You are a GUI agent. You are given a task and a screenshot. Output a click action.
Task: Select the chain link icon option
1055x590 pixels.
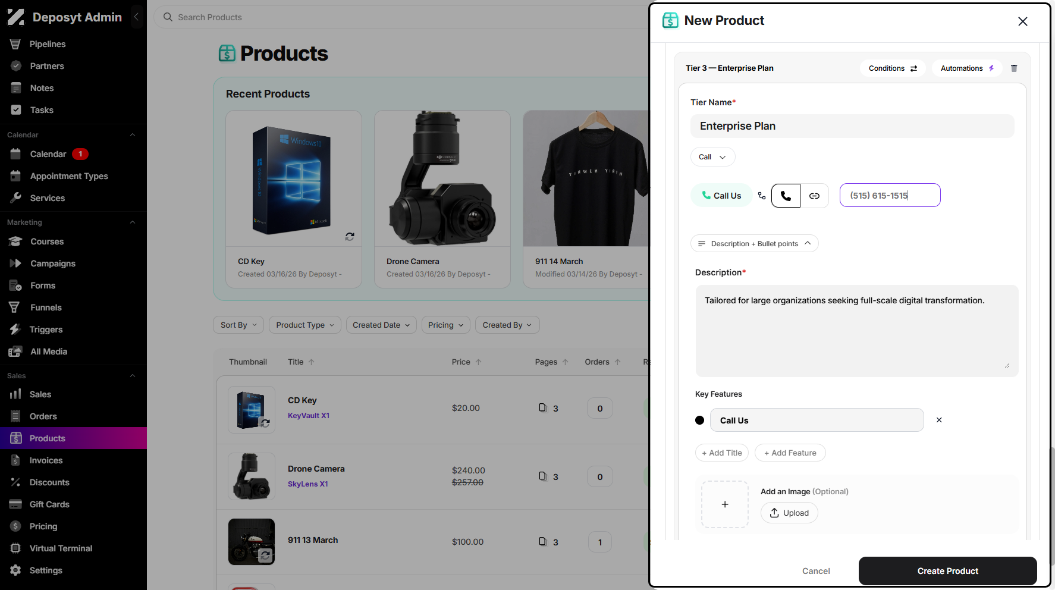click(x=815, y=196)
